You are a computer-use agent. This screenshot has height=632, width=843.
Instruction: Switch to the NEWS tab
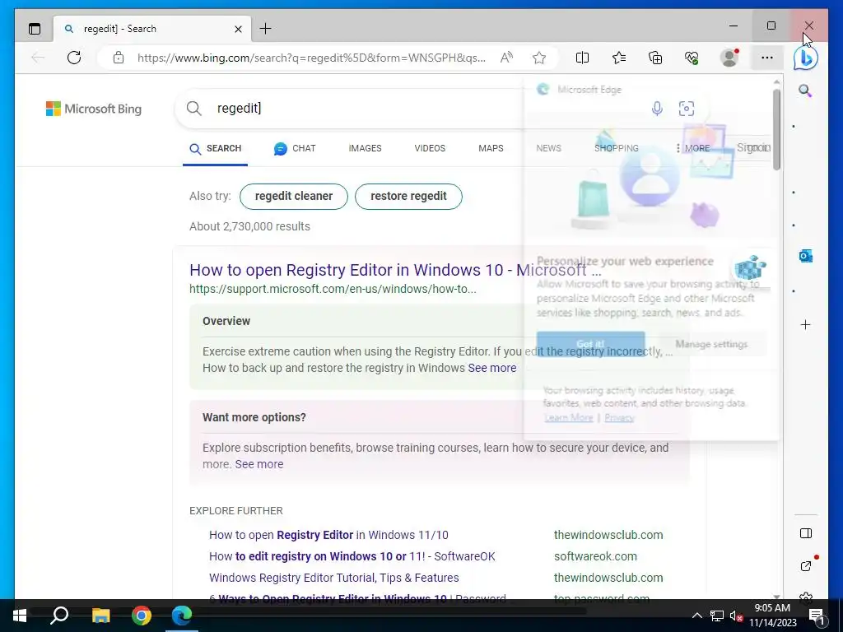548,148
